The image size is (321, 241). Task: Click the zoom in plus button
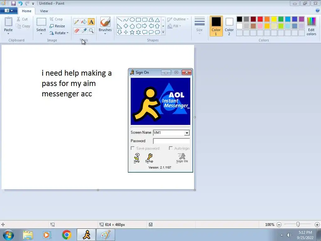317,225
